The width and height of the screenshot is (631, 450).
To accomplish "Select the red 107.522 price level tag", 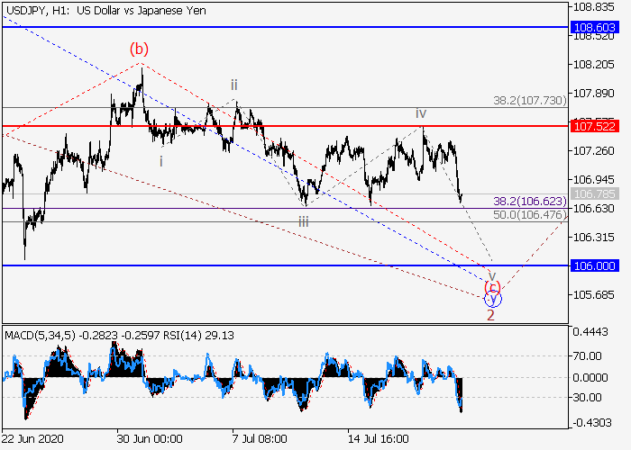I will [594, 126].
